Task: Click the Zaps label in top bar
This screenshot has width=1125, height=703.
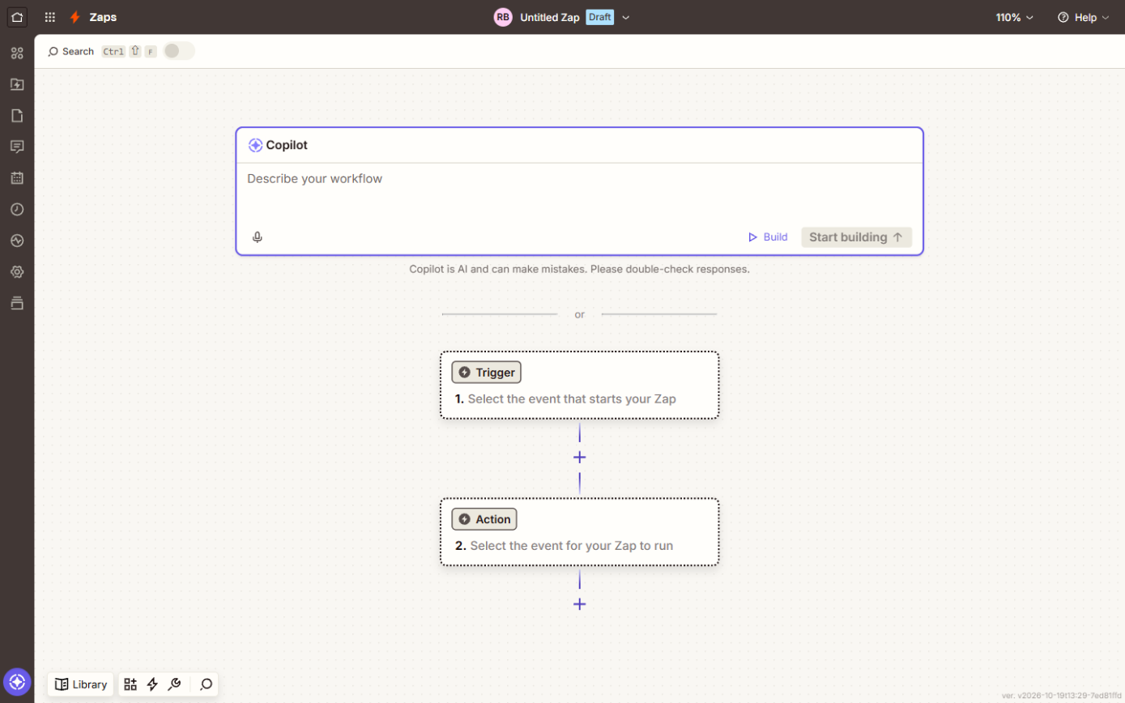Action: coord(103,17)
